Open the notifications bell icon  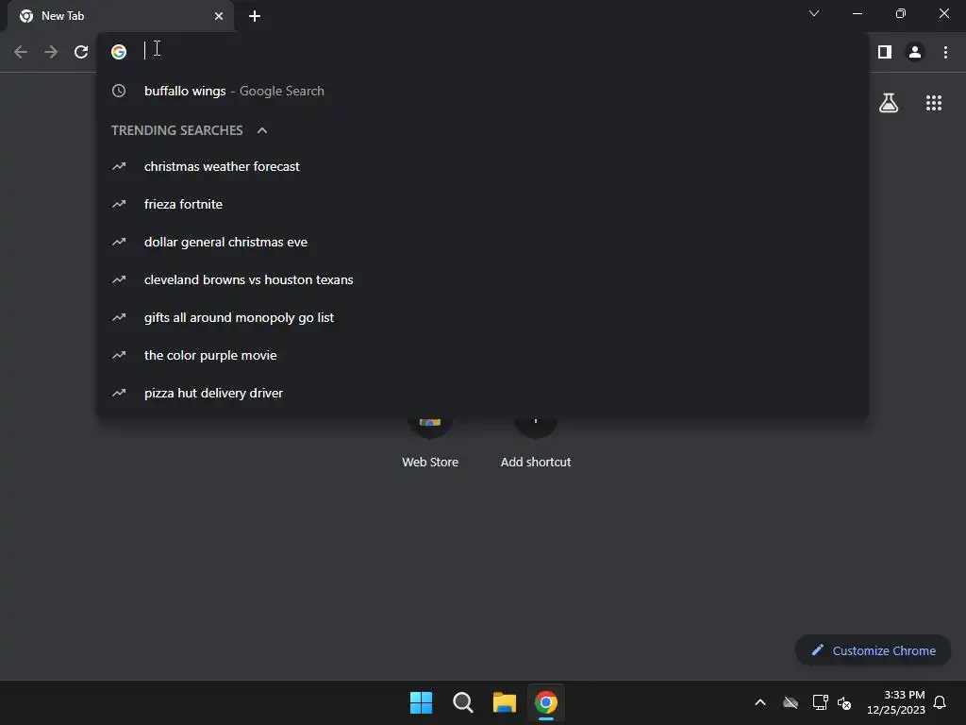click(x=940, y=702)
